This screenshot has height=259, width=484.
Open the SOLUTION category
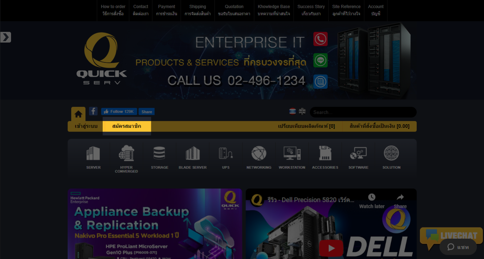[x=391, y=158]
